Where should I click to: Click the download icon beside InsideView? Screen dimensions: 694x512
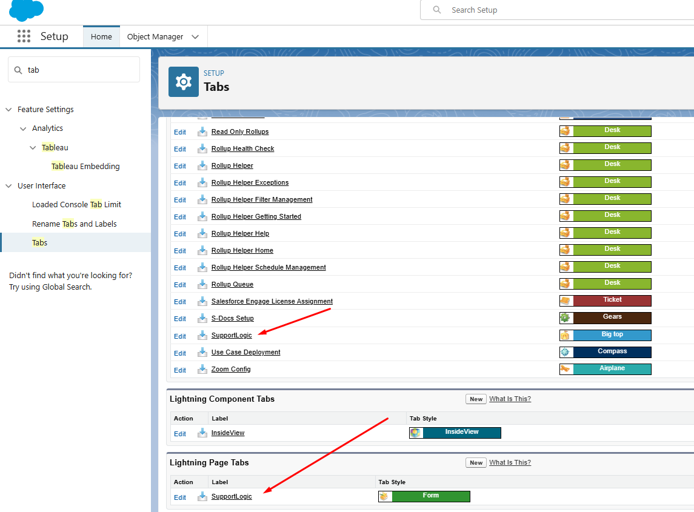coord(202,433)
